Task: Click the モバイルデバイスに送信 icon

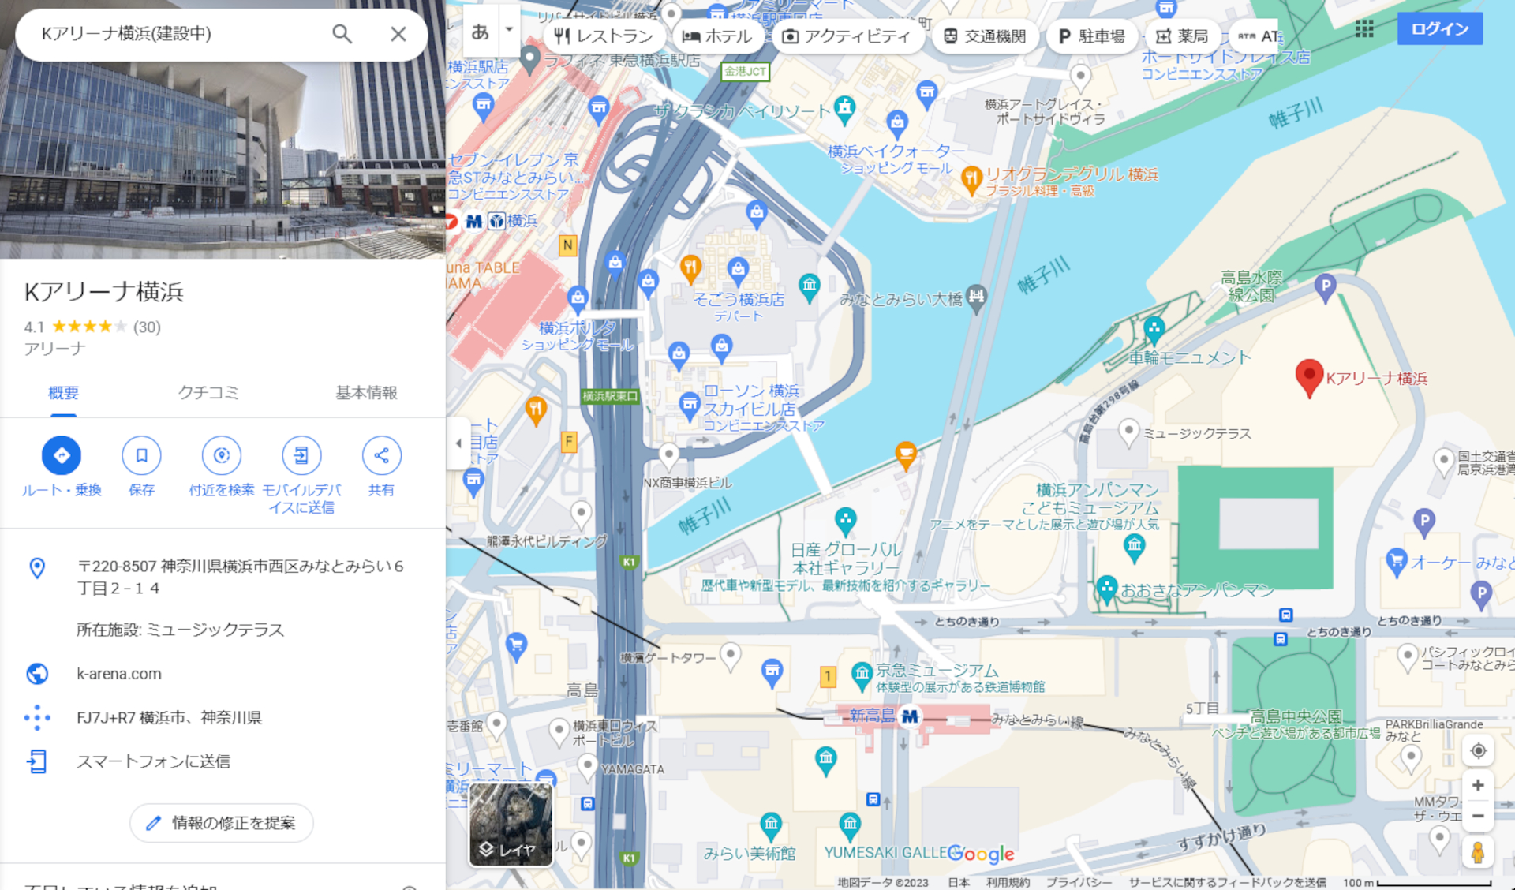Action: point(301,455)
